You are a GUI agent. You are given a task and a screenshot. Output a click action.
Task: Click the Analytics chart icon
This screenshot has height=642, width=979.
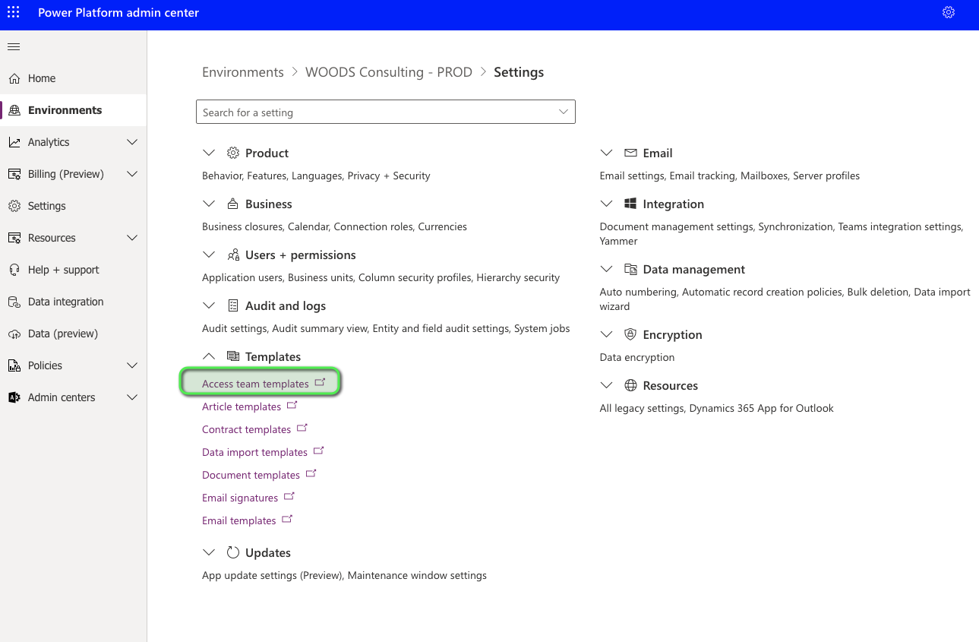[x=14, y=142]
